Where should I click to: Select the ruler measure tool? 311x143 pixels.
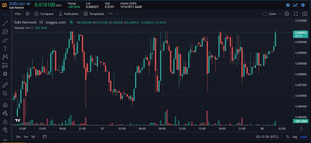click(x=5, y=85)
